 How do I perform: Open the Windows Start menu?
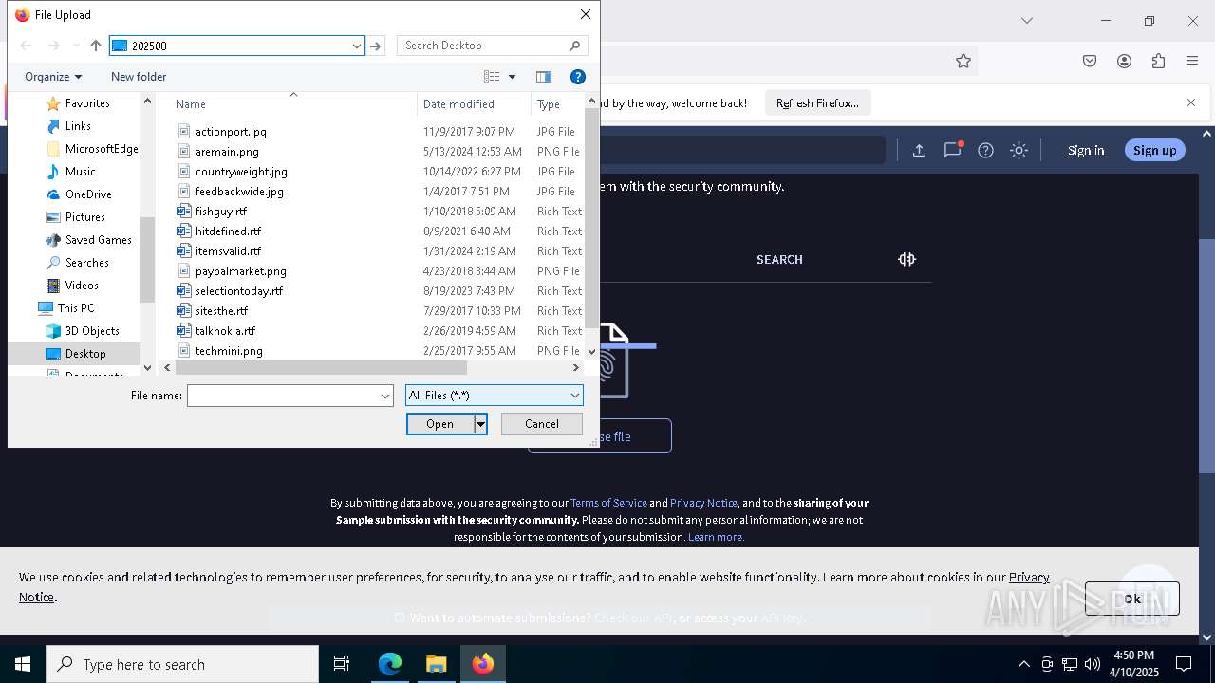(x=23, y=664)
